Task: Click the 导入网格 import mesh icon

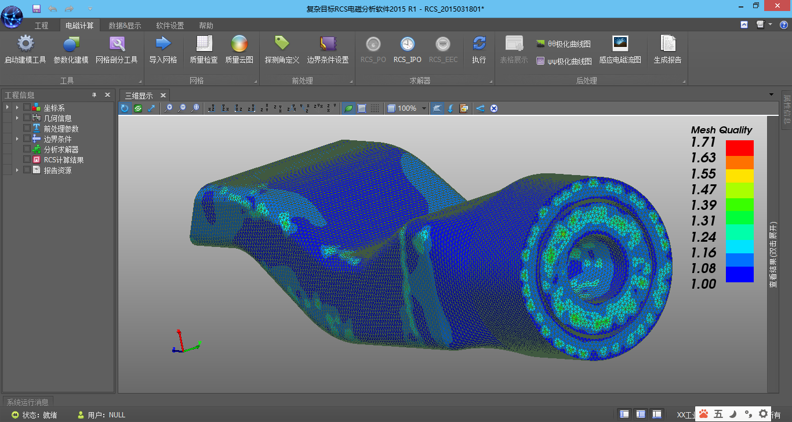Action: point(163,45)
